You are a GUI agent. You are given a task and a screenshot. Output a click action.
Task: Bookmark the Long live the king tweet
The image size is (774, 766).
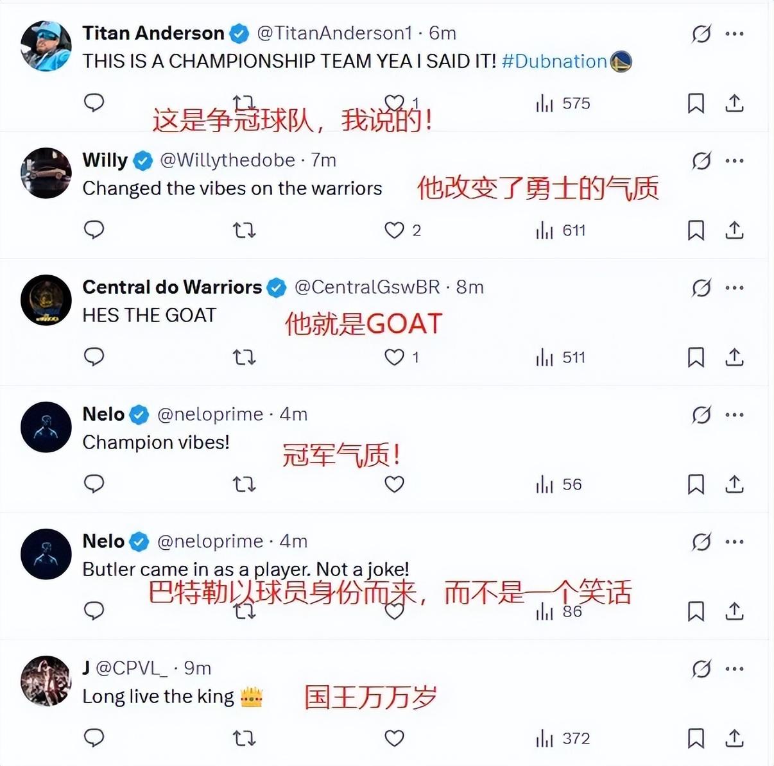tap(696, 738)
